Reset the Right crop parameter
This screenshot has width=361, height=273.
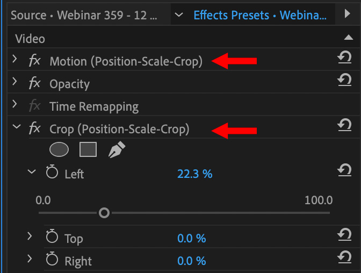(344, 257)
